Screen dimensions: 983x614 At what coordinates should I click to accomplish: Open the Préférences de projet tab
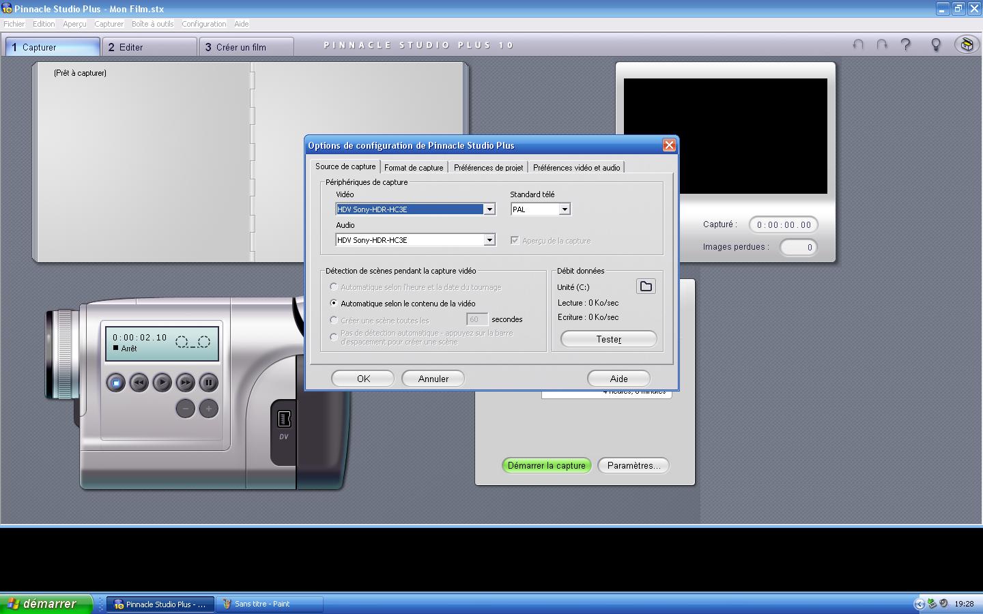[489, 168]
